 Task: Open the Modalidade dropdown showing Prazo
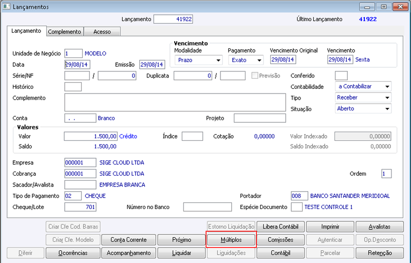[198, 60]
